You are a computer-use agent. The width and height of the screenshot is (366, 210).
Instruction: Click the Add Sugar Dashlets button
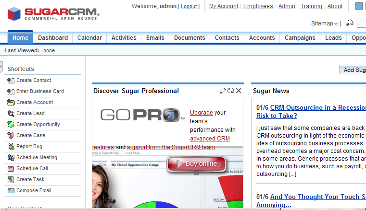[353, 70]
